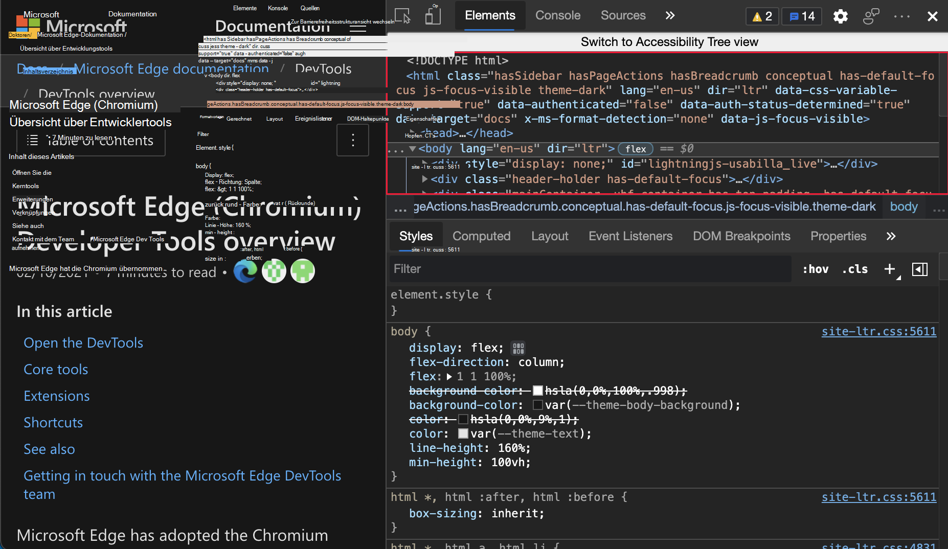Open the messages badge showing 14
948x549 pixels.
(x=802, y=16)
